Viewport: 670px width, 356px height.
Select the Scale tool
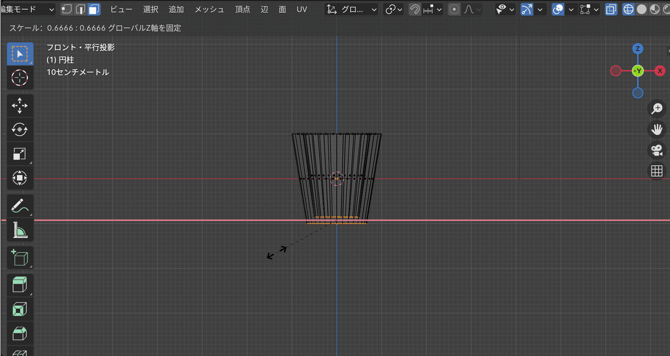[20, 154]
